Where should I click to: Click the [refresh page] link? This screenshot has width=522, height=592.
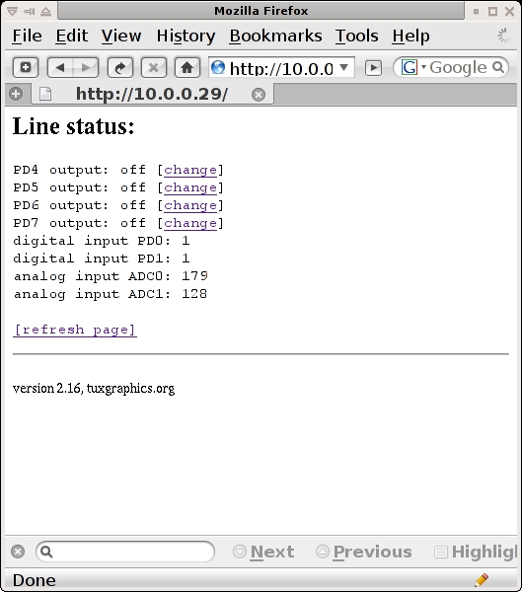point(75,330)
